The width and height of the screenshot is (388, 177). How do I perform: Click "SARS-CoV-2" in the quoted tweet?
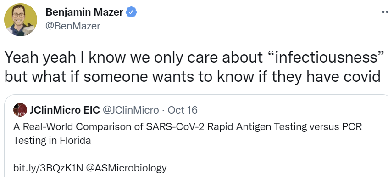(175, 127)
